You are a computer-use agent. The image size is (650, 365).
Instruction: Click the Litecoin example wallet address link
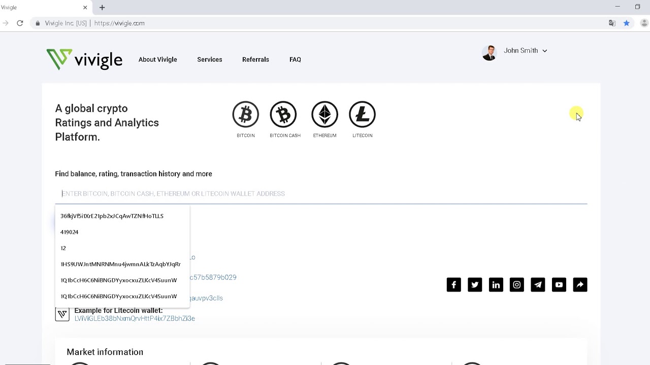(x=135, y=318)
